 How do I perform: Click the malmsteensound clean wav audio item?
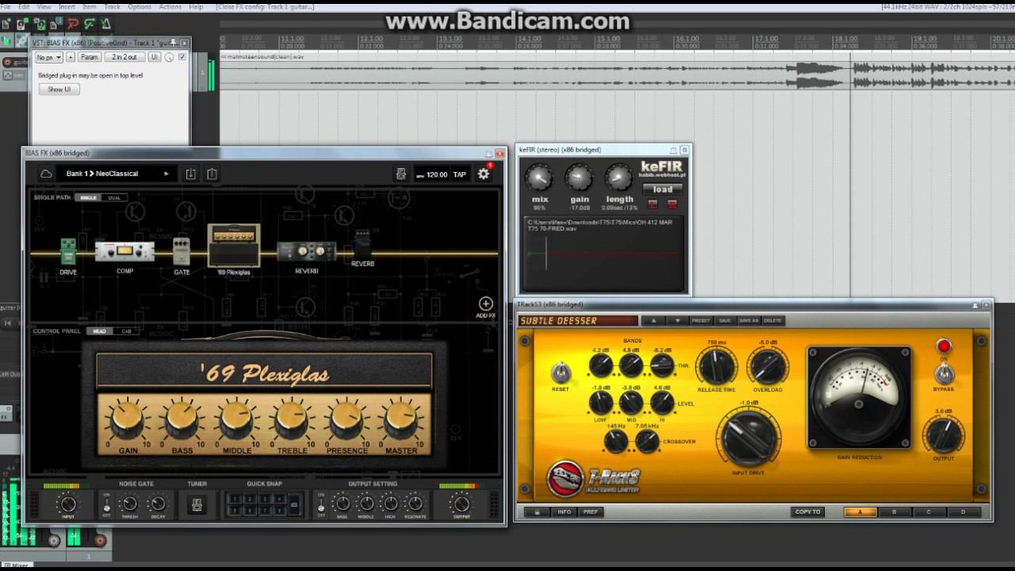[615, 71]
